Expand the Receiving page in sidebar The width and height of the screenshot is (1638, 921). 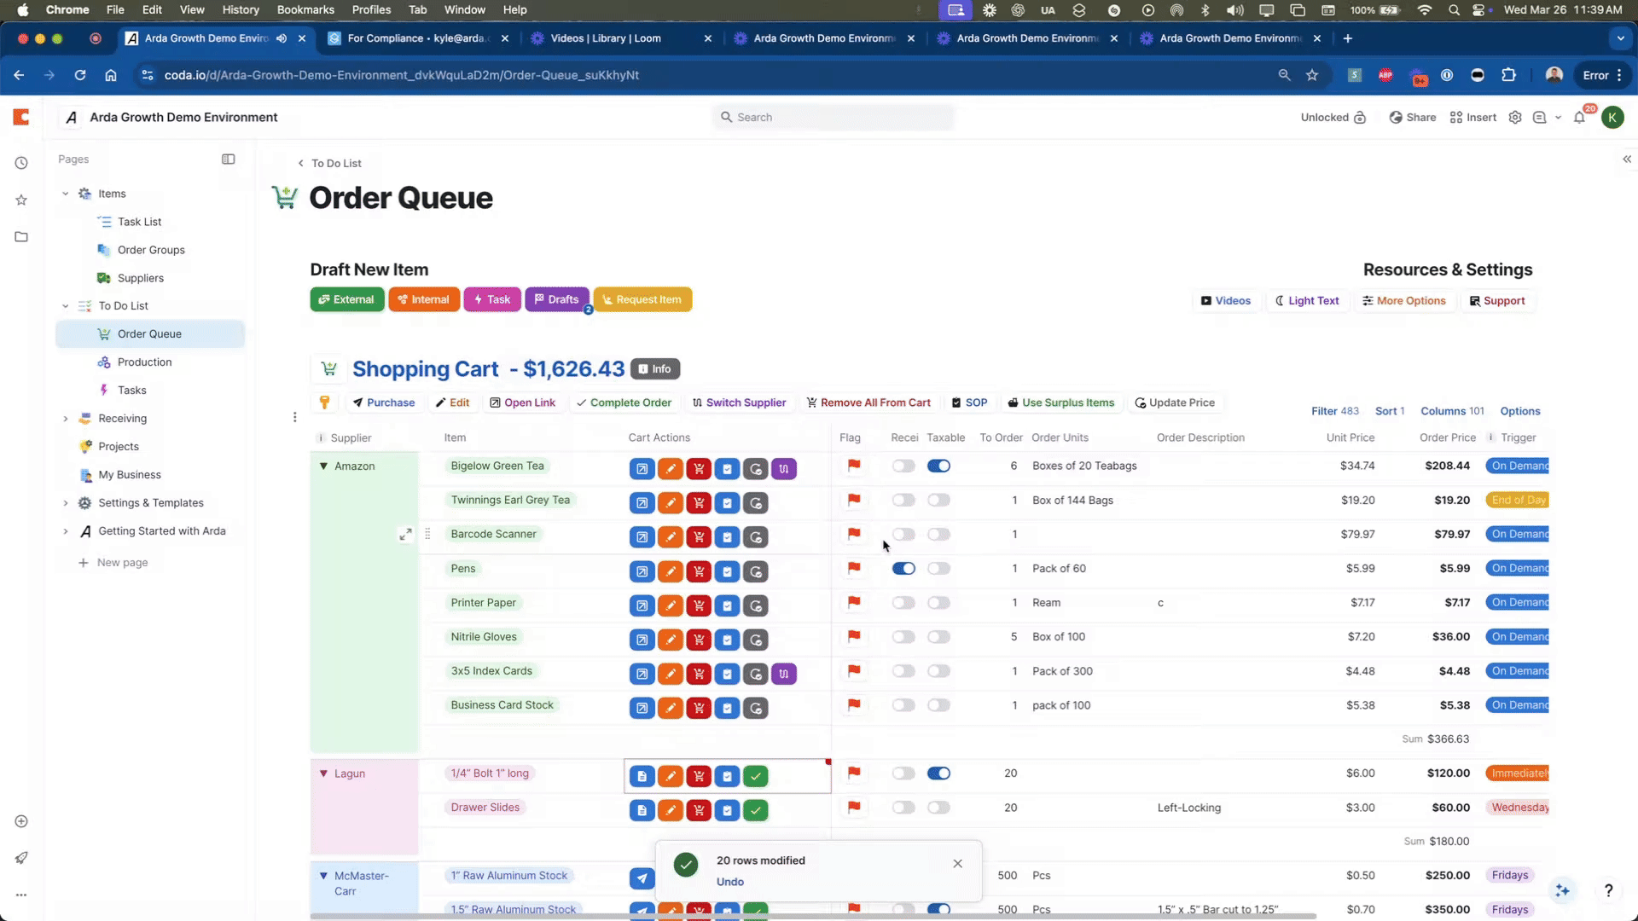(x=66, y=419)
